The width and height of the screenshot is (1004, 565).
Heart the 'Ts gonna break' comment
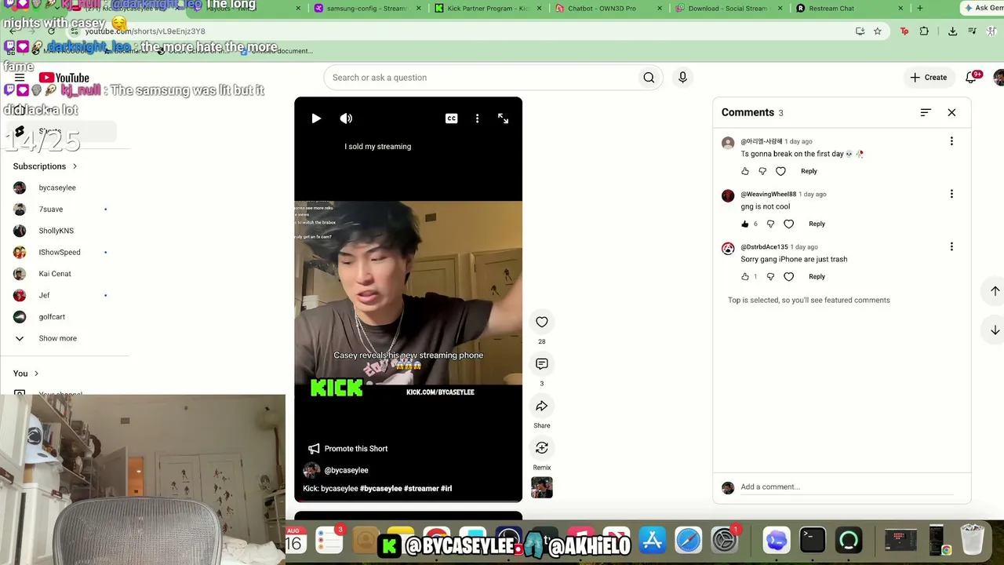tap(780, 171)
